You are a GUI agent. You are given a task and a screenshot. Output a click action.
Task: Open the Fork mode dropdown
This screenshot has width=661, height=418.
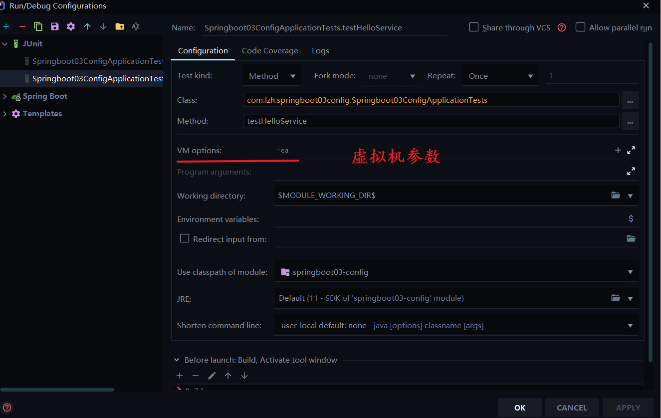tap(392, 76)
